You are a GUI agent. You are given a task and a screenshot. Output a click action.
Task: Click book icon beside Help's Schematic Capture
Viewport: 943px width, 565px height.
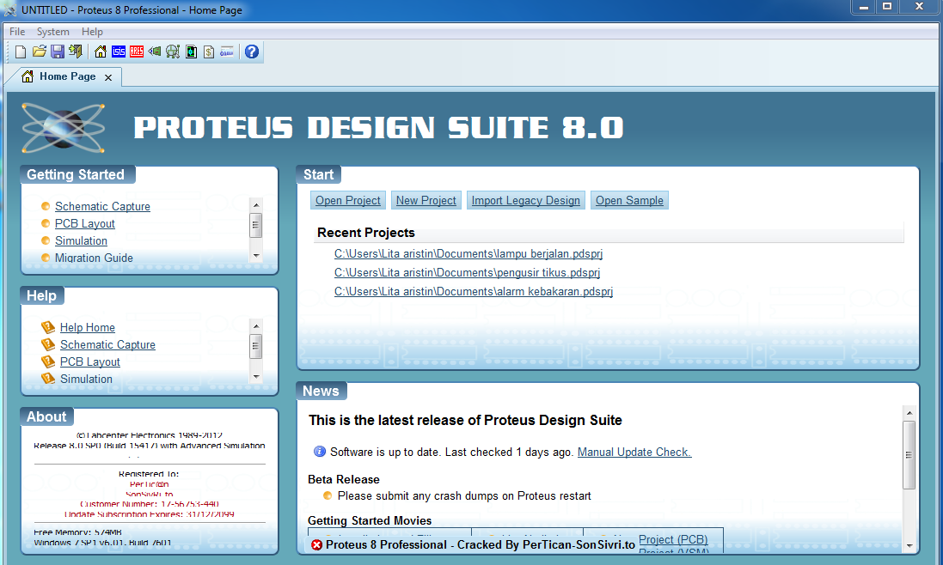pyautogui.click(x=48, y=344)
